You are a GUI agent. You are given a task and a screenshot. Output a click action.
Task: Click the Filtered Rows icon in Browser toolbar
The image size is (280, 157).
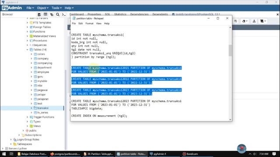[52, 14]
